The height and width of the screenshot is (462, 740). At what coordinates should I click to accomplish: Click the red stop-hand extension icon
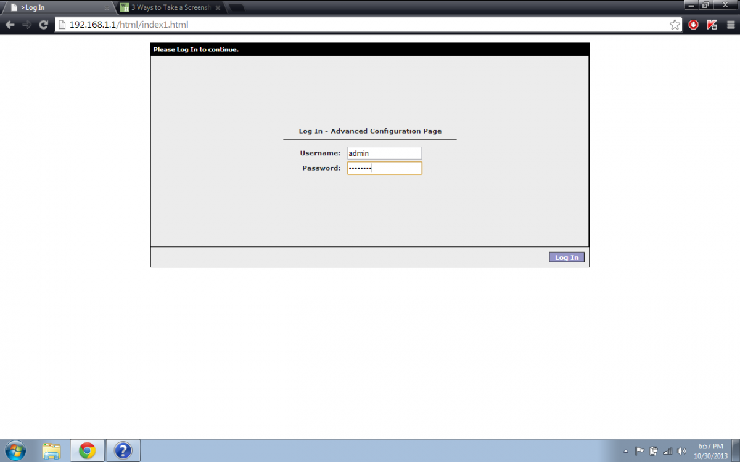(694, 25)
